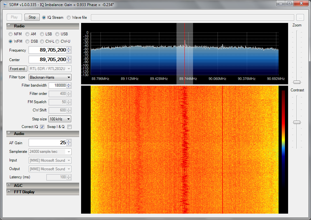Increase Frequency with up spinner arrow

[x=69, y=48]
